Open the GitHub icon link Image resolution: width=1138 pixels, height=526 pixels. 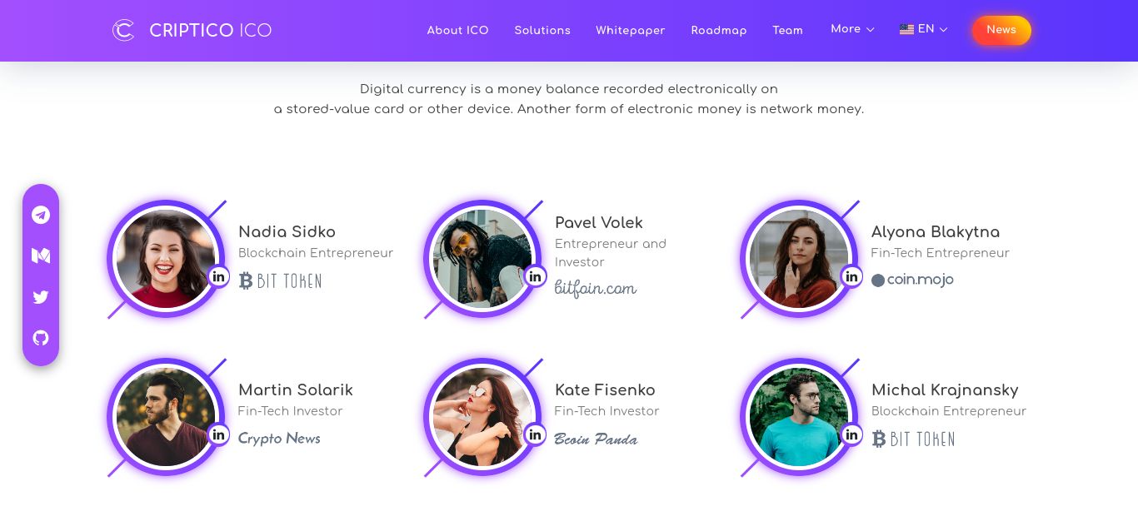[x=41, y=338]
